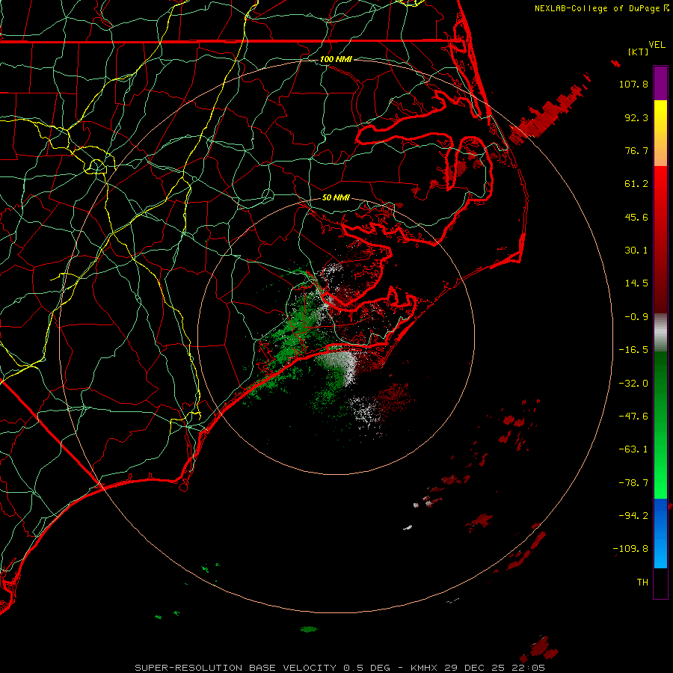The width and height of the screenshot is (673, 673).
Task: Click the 76.7 velocity scale value
Action: [x=636, y=150]
